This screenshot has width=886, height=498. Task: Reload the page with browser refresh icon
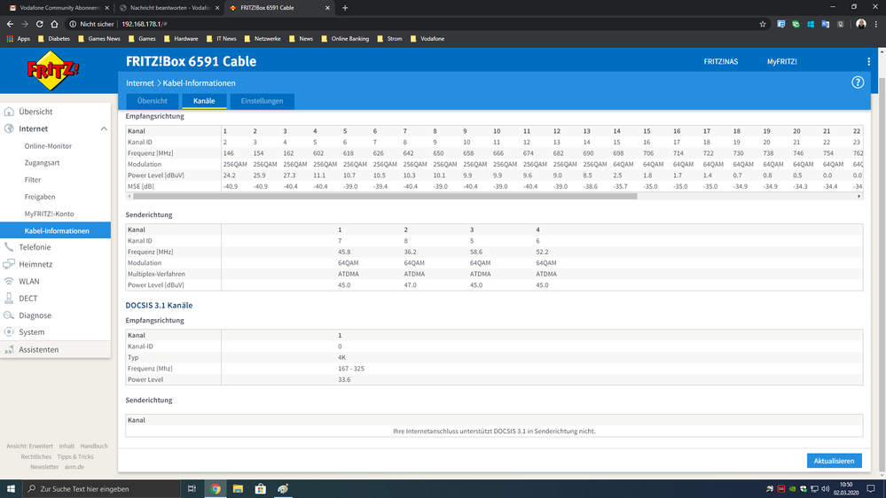[40, 24]
